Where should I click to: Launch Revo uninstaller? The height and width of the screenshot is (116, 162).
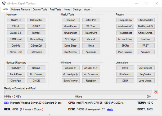pos(125,68)
